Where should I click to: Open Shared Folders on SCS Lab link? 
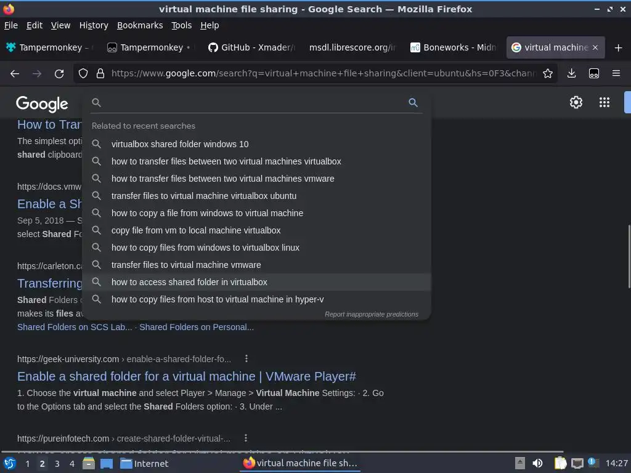75,327
